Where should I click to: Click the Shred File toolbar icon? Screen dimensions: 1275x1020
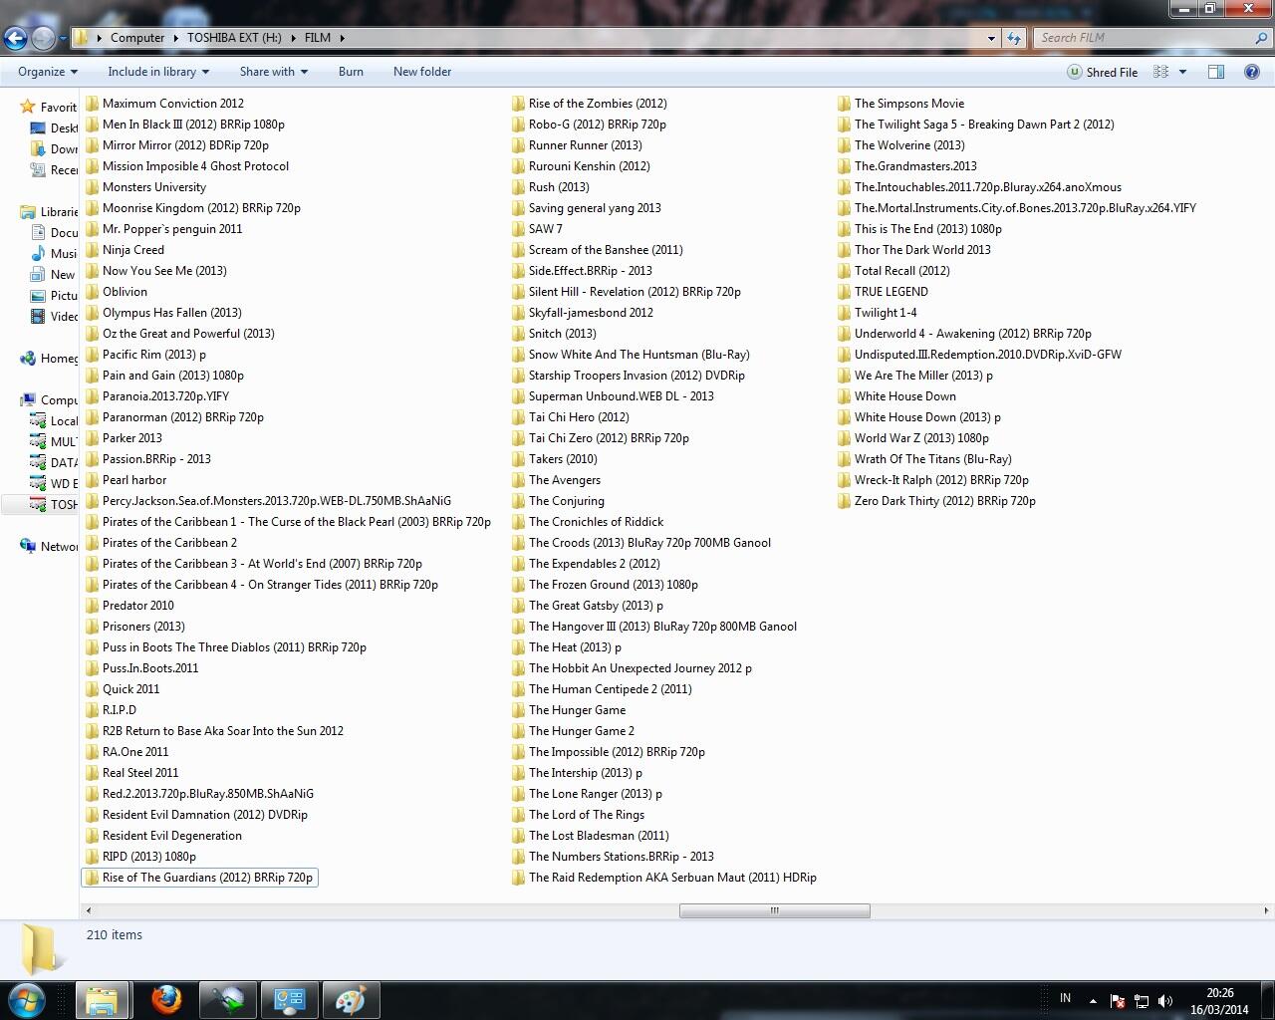[x=1075, y=72]
